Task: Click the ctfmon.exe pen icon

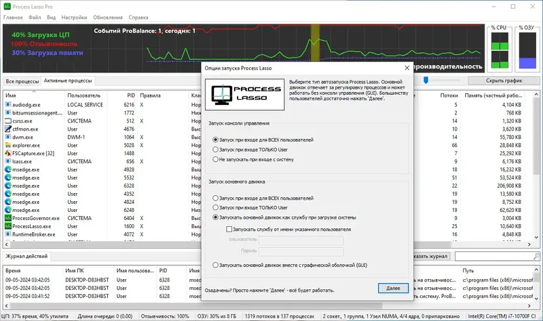Action: coord(8,129)
